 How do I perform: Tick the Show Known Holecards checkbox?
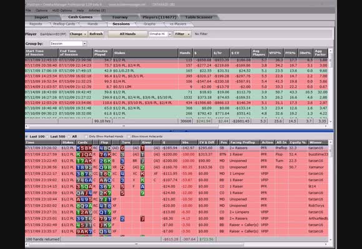pos(129,136)
